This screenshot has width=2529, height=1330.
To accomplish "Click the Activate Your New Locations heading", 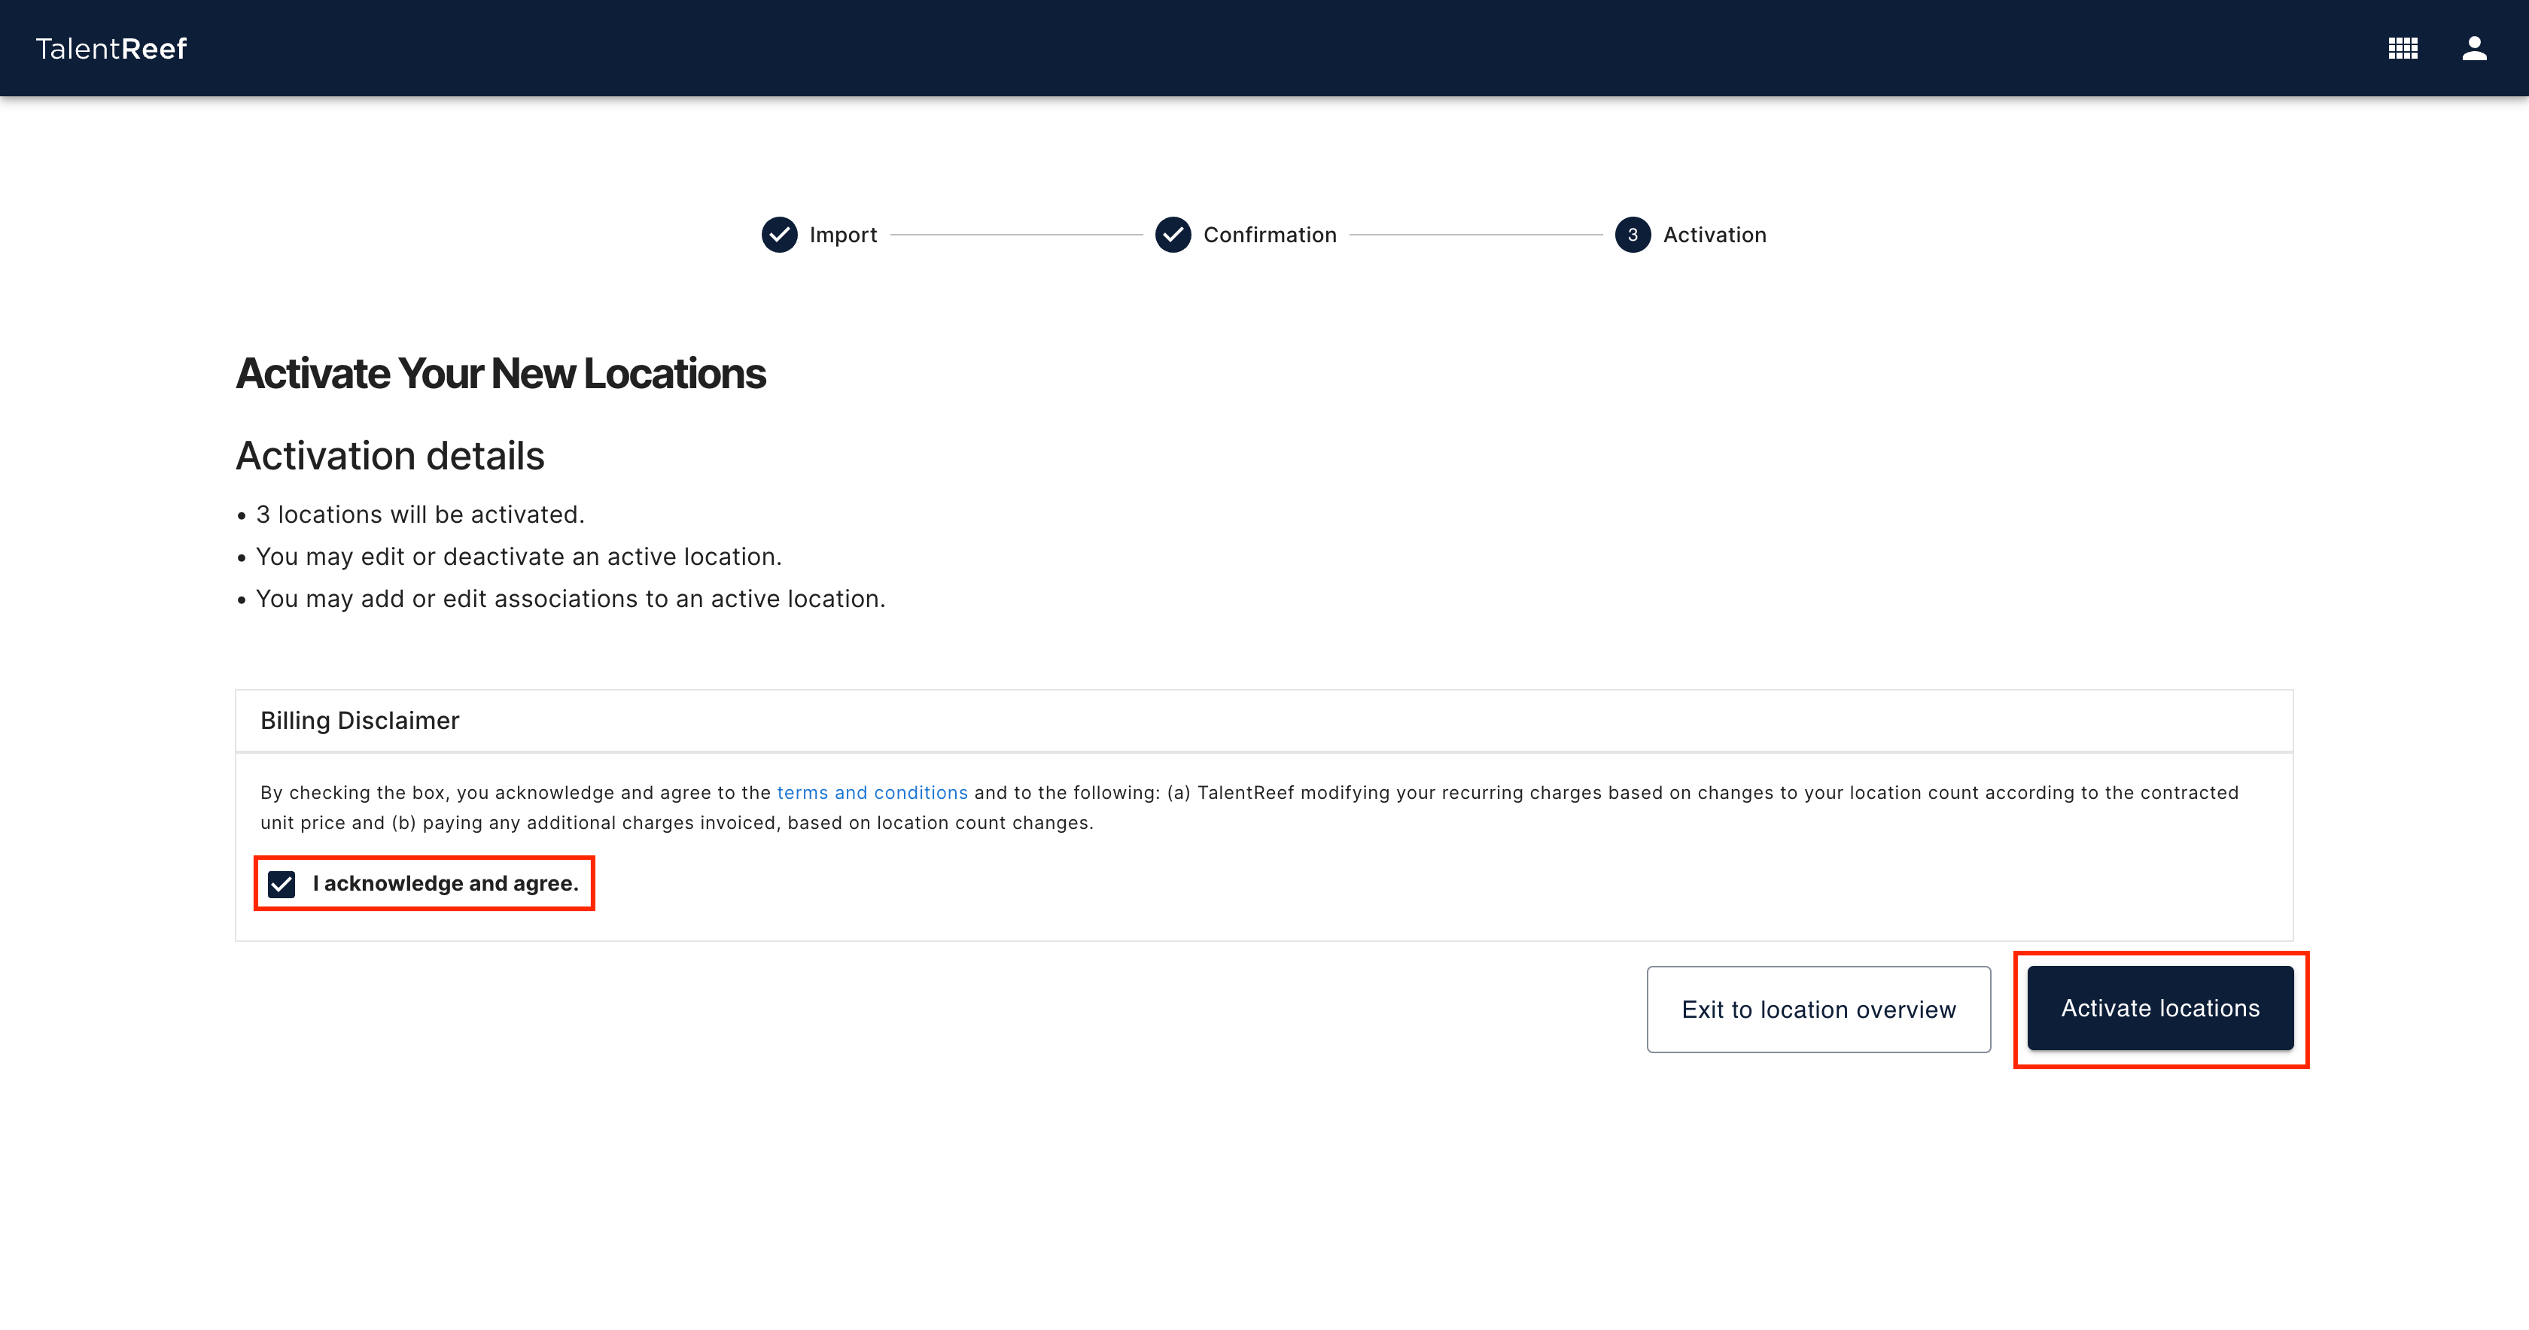I will (x=501, y=374).
